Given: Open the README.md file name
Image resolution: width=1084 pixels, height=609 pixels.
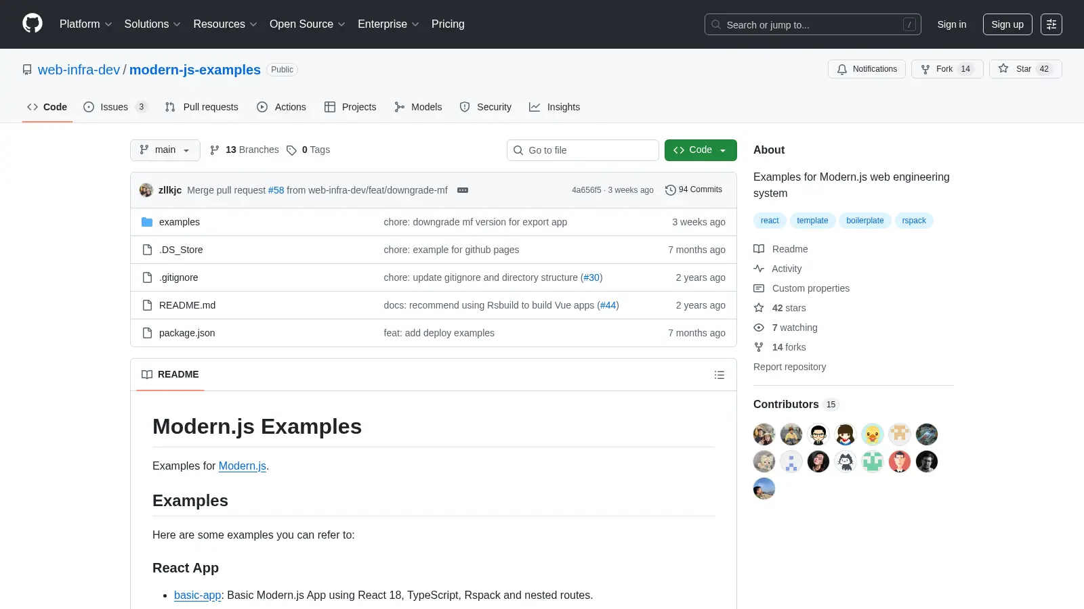Looking at the screenshot, I should pos(187,305).
